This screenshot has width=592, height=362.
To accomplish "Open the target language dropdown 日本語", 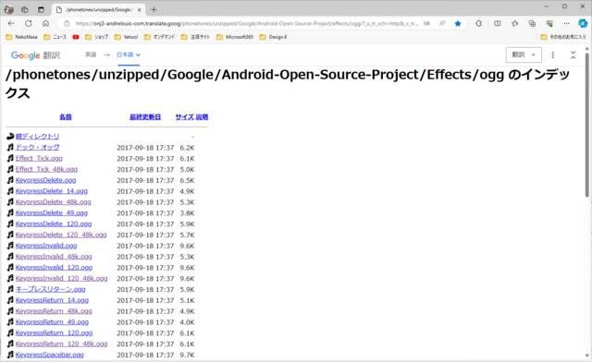I will coord(129,54).
